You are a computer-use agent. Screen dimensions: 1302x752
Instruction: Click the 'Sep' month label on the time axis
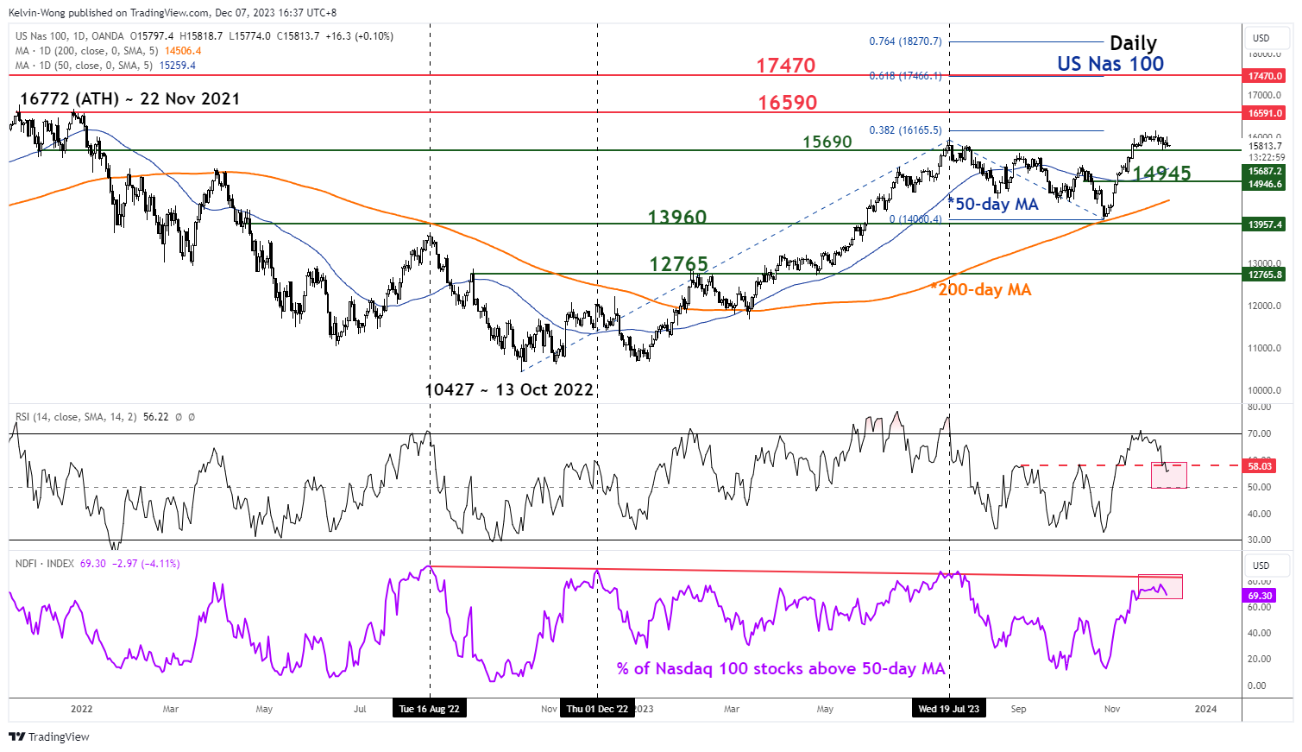1019,709
